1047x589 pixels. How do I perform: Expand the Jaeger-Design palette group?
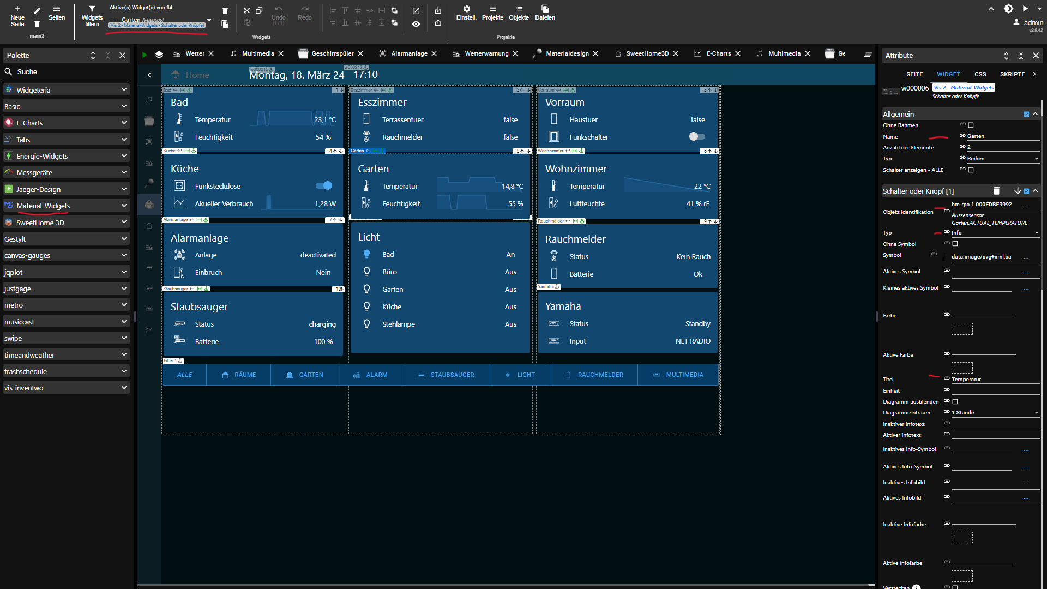click(66, 189)
